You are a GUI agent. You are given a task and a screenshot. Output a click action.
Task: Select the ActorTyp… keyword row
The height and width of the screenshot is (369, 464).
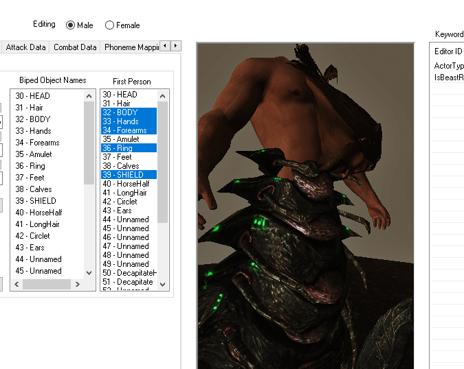pos(447,66)
